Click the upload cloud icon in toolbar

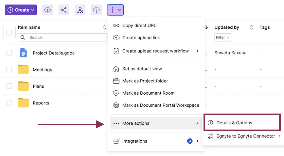pyautogui.click(x=47, y=10)
